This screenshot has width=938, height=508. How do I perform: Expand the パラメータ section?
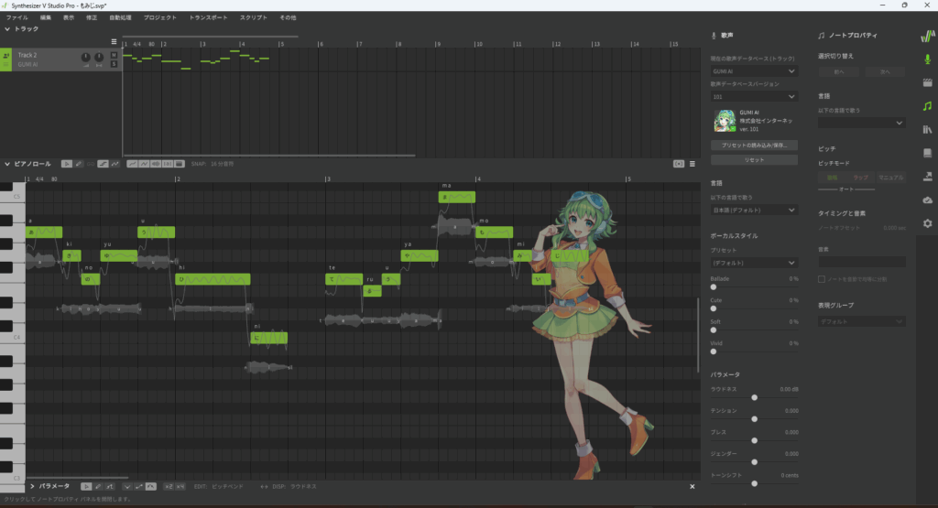coord(32,486)
